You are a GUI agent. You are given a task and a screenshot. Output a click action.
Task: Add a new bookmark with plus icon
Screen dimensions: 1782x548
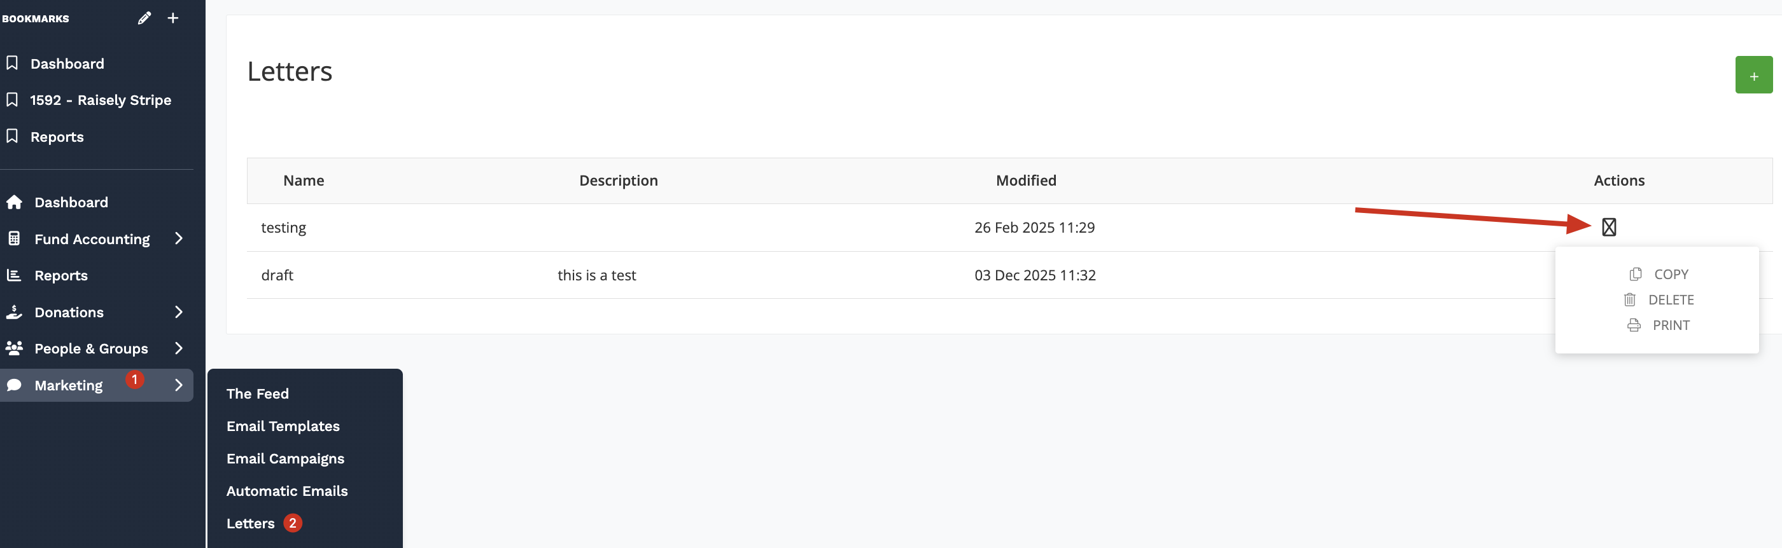tap(173, 18)
